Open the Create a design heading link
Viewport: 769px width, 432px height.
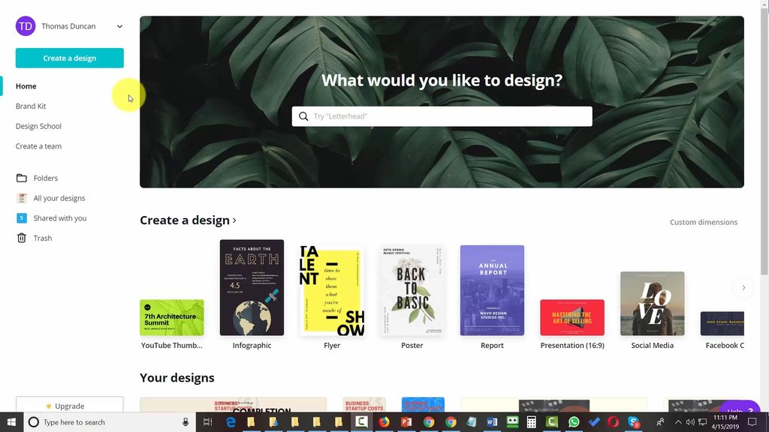pos(188,220)
